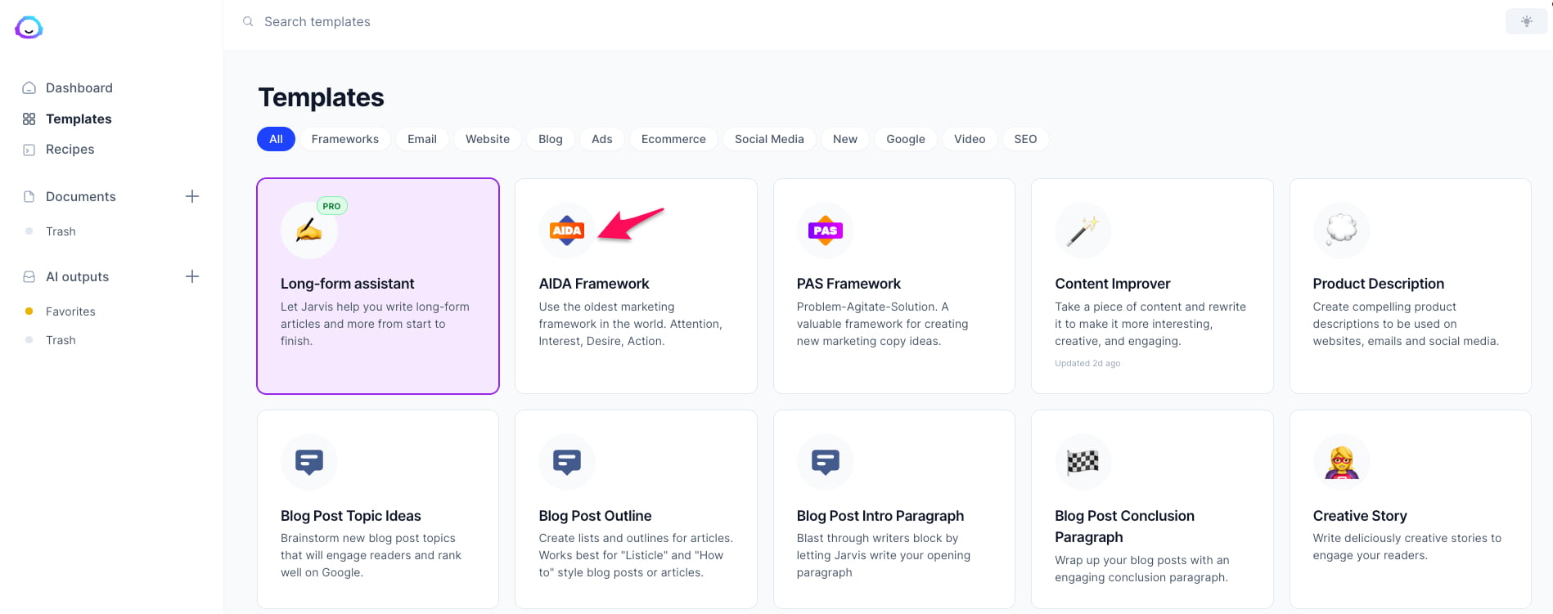The height and width of the screenshot is (614, 1553).
Task: Click the Documents file icon
Action: [x=29, y=196]
